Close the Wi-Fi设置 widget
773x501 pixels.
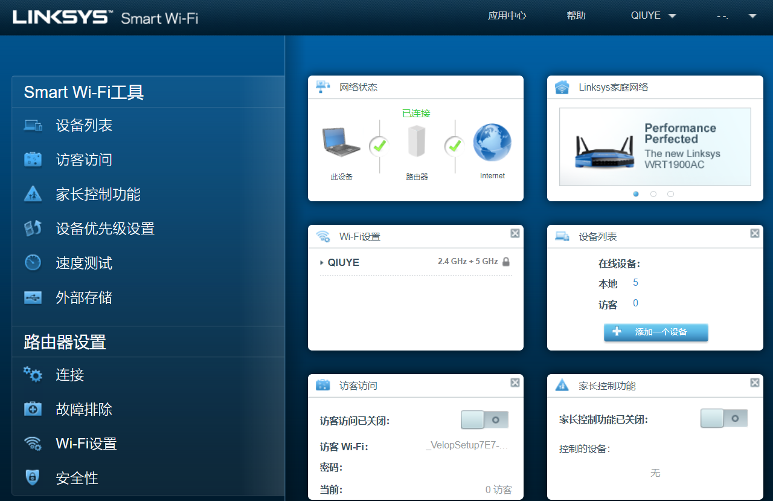(x=515, y=233)
